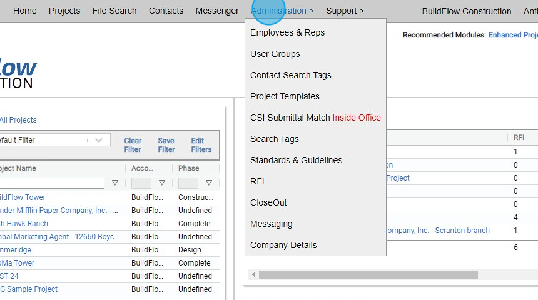Viewport: 538px width, 300px height.
Task: Select Employees & Reps menu entry
Action: (x=287, y=32)
